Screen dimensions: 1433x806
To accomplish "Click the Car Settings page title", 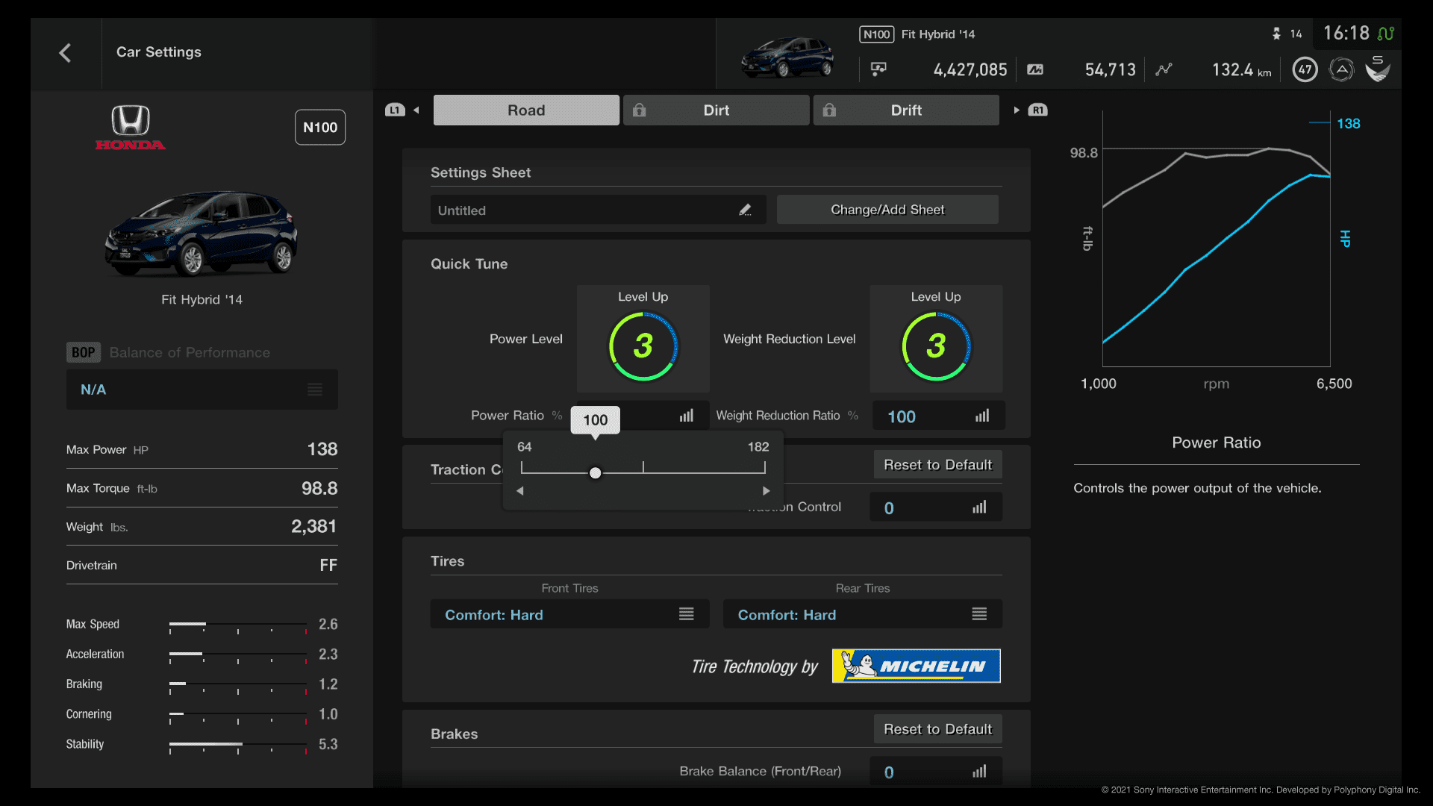I will click(159, 52).
